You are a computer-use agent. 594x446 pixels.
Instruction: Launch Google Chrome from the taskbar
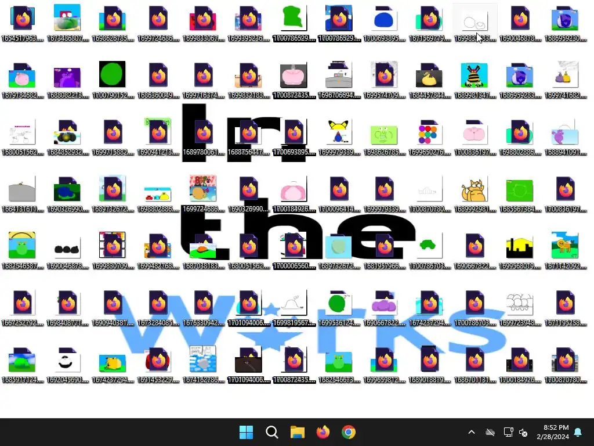pyautogui.click(x=349, y=432)
